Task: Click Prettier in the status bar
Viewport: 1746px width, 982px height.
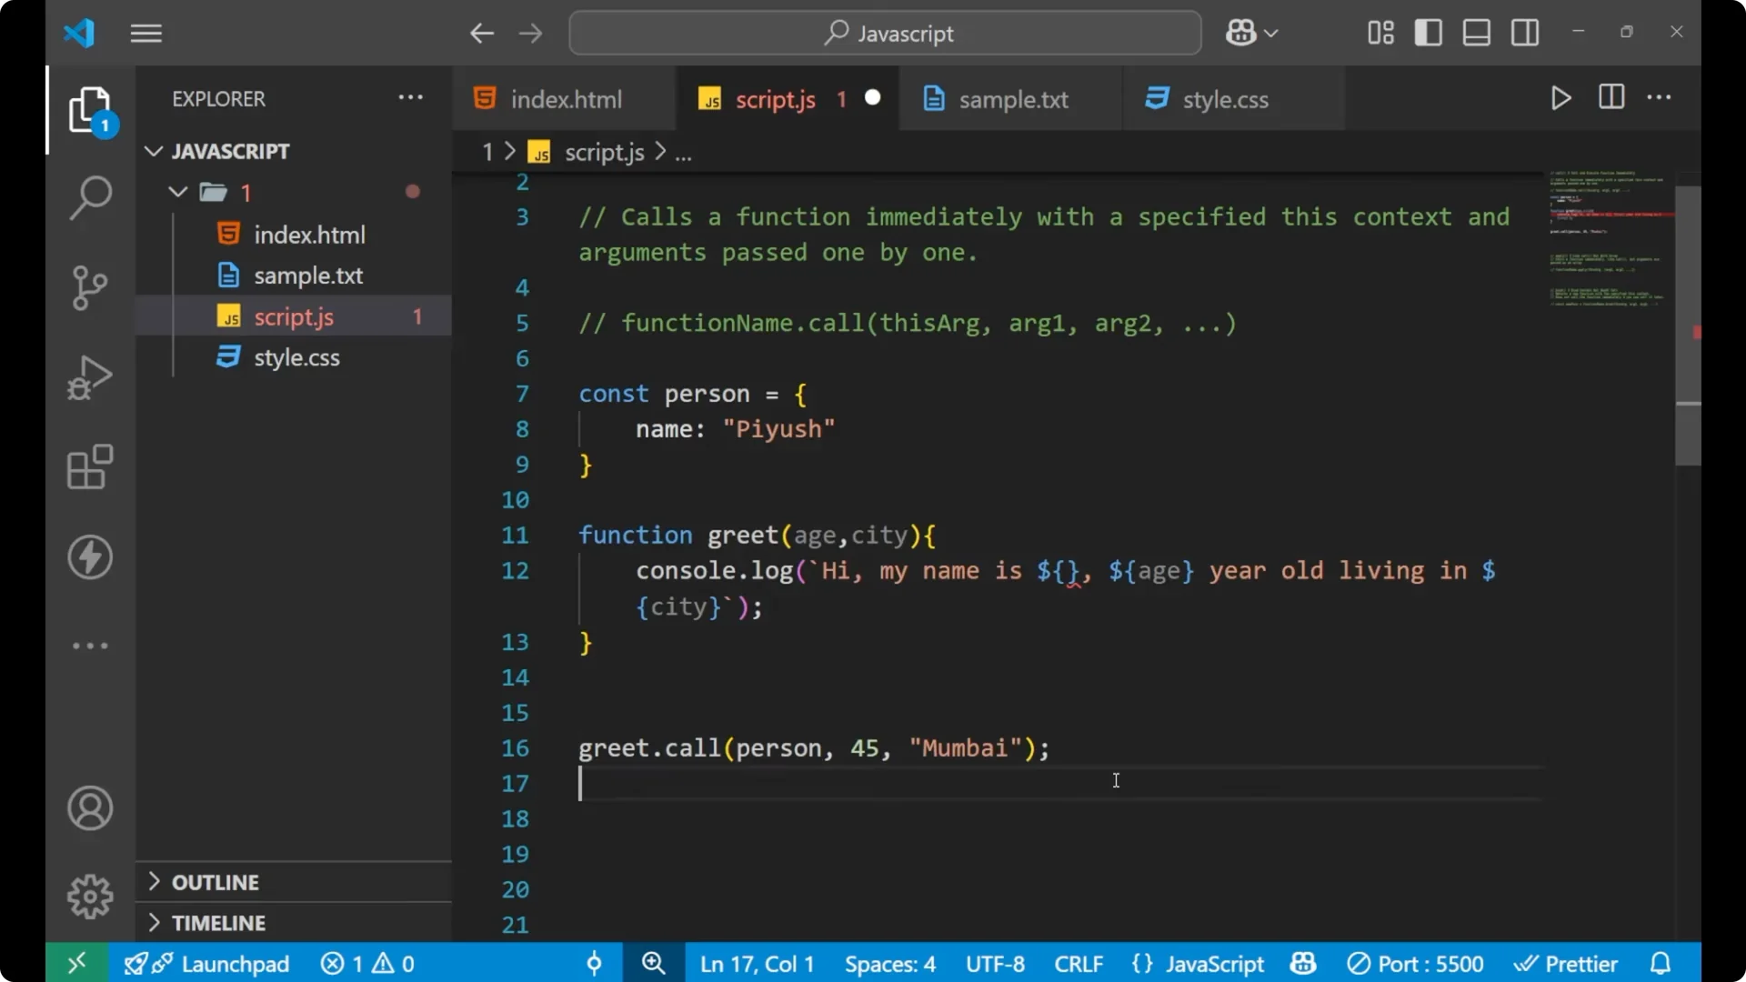Action: [x=1566, y=963]
